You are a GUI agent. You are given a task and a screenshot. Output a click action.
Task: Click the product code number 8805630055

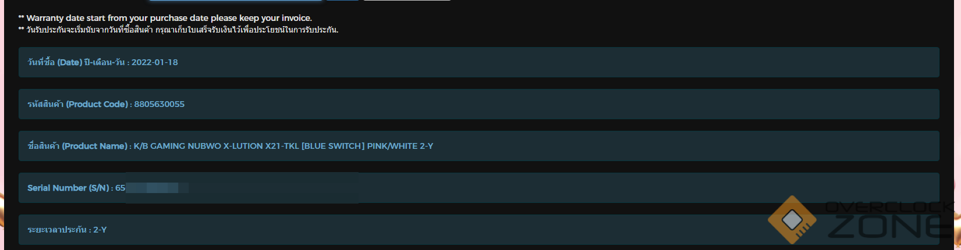[x=159, y=104]
